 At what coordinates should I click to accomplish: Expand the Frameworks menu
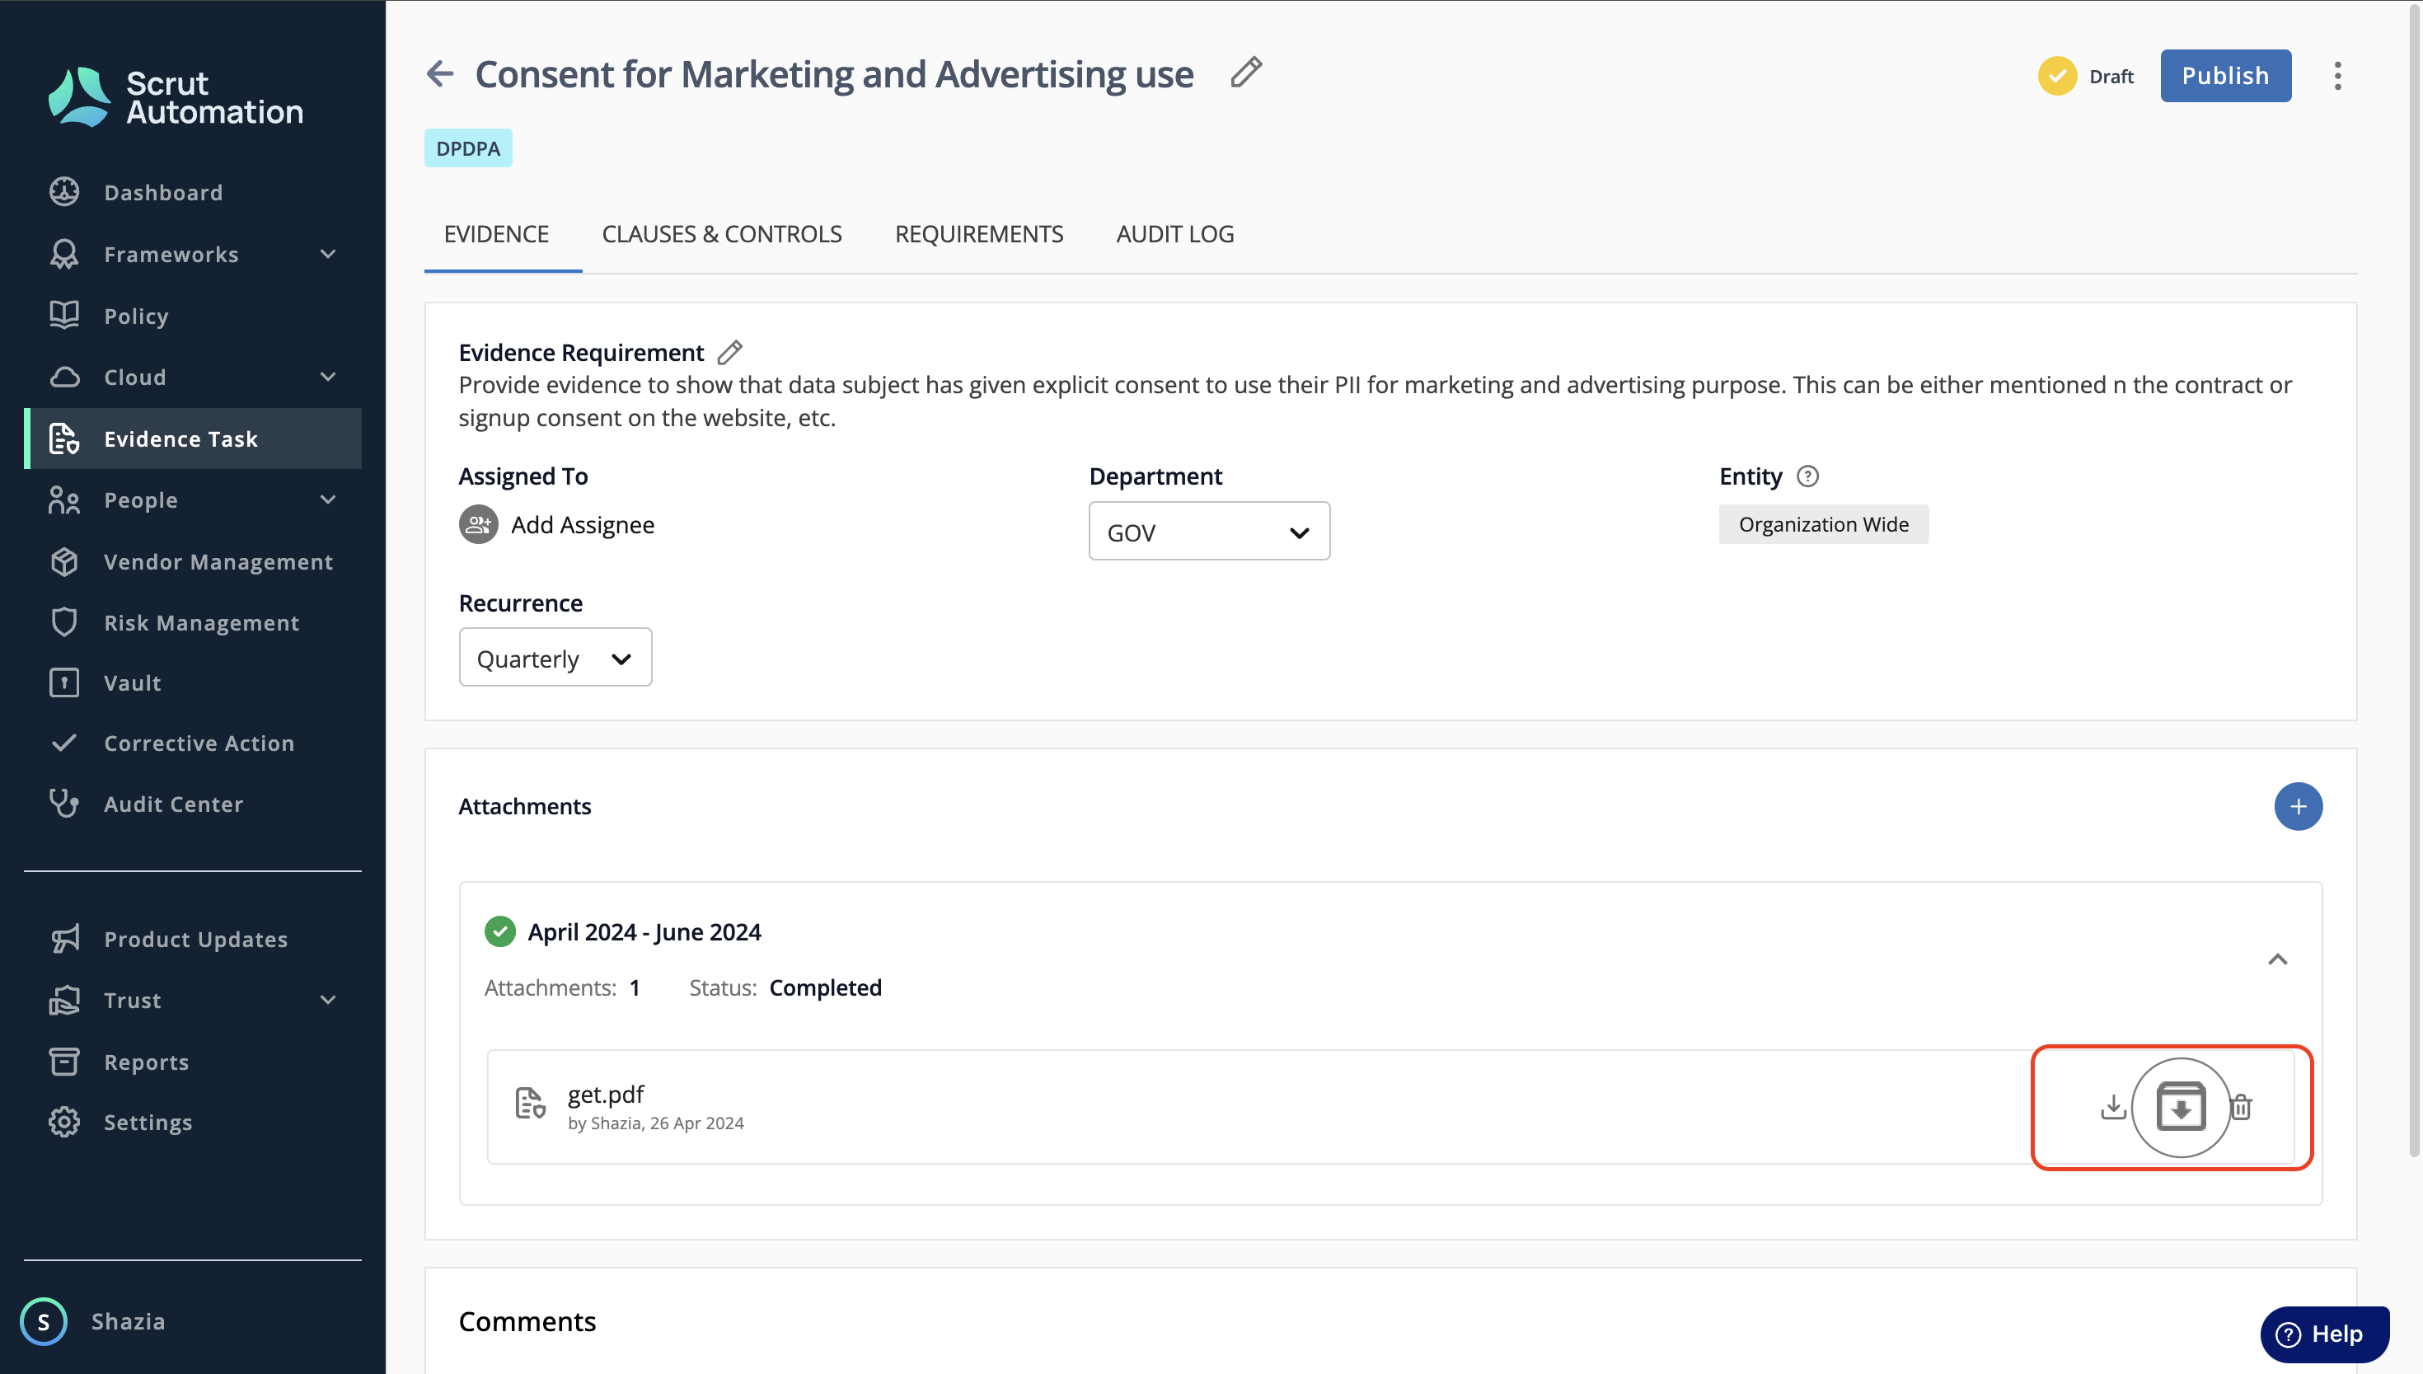tap(327, 254)
